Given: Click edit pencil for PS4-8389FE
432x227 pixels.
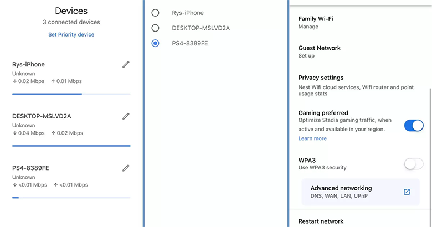Looking at the screenshot, I should click(x=126, y=168).
